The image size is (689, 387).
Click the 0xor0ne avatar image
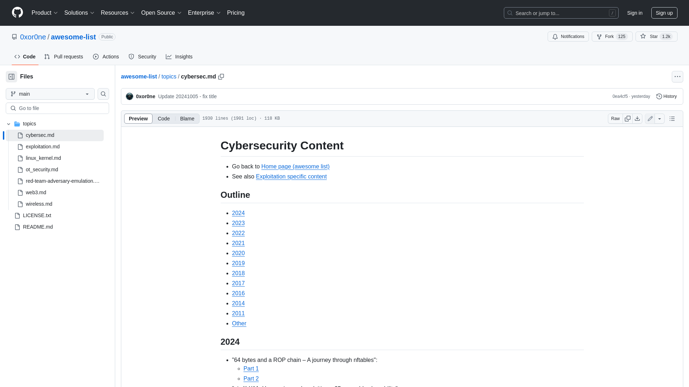pos(130,96)
